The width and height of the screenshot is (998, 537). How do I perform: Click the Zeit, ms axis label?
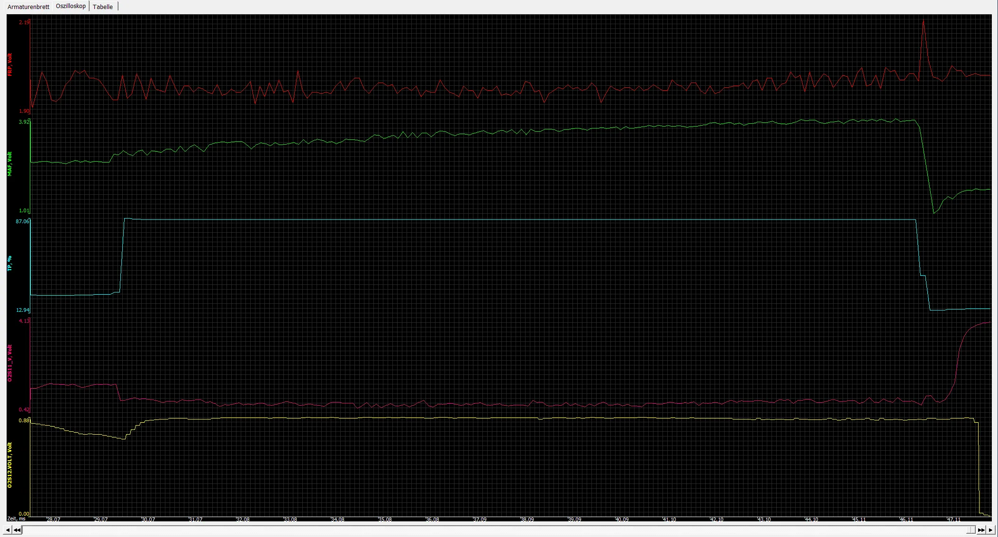click(x=17, y=519)
